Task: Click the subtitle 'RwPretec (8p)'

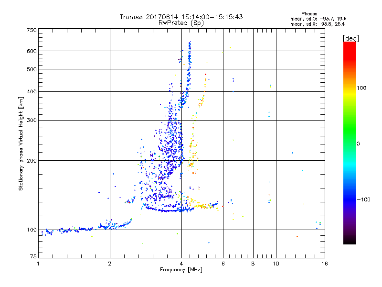Action: [x=181, y=23]
